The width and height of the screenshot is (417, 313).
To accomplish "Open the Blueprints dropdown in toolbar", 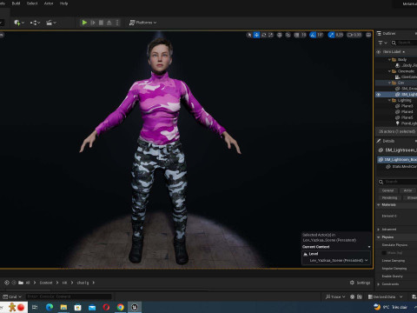I will 35,23.
